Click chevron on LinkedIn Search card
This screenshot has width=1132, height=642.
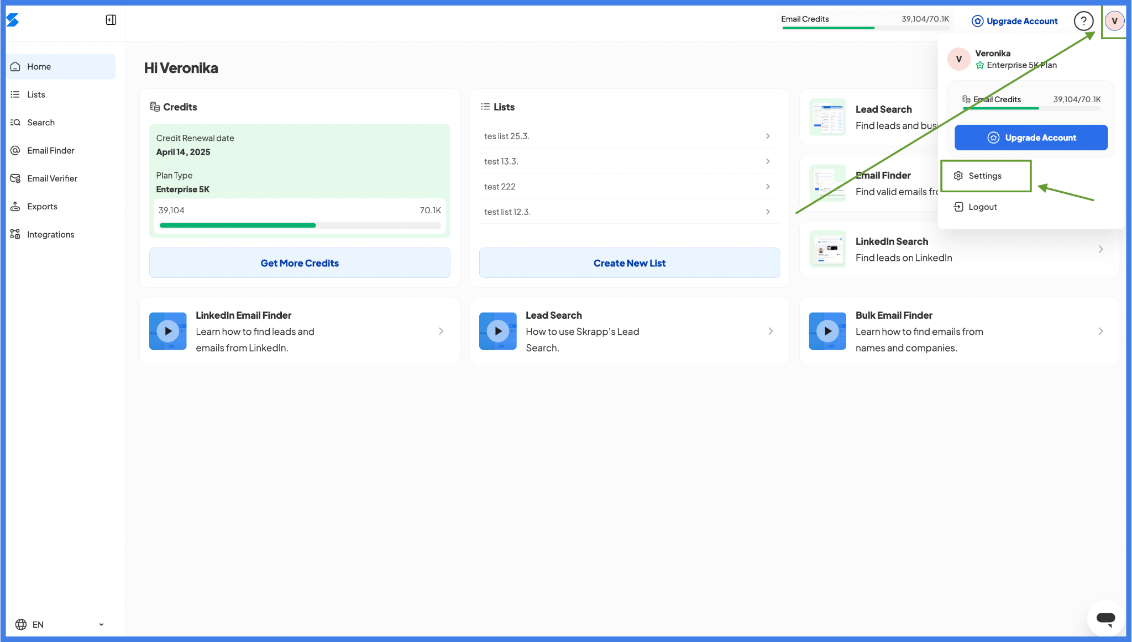[x=1100, y=249]
